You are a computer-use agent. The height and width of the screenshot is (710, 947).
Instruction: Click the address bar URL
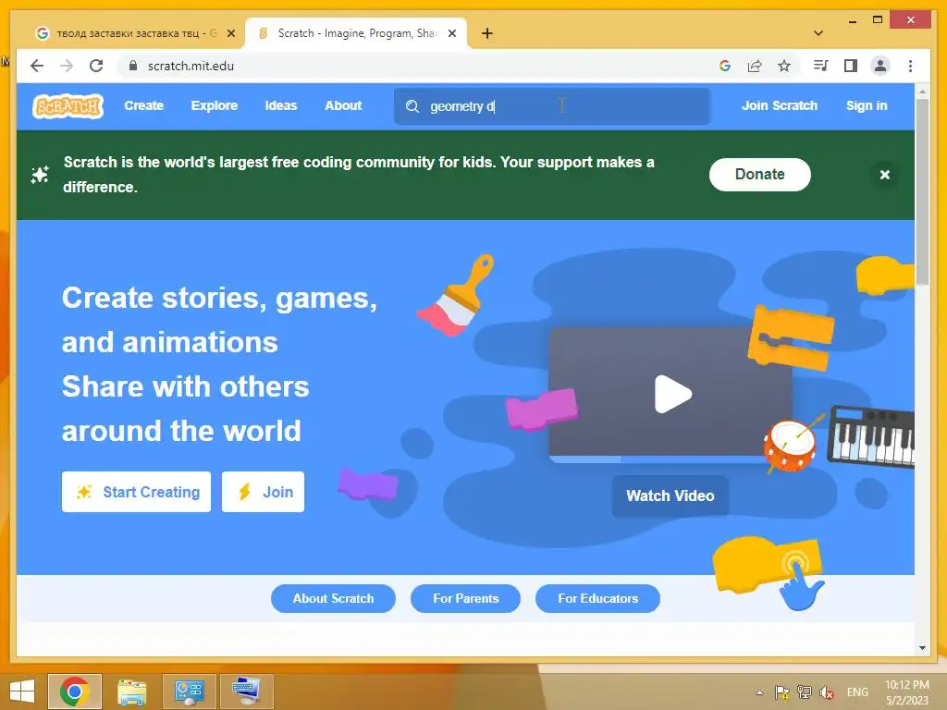191,66
